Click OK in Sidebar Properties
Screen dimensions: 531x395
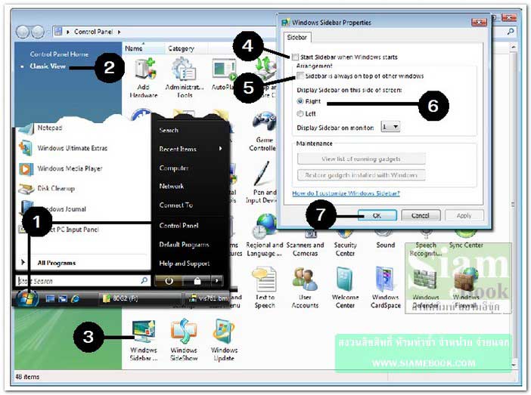377,215
